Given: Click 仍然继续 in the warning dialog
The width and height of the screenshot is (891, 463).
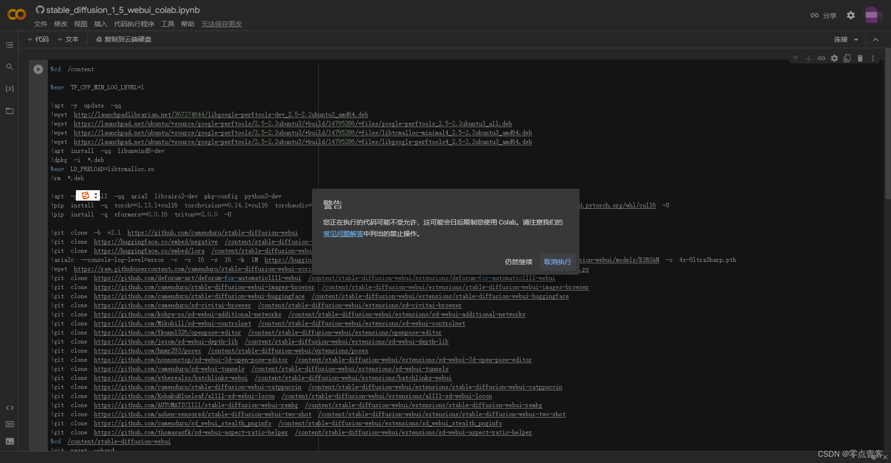Looking at the screenshot, I should 518,262.
